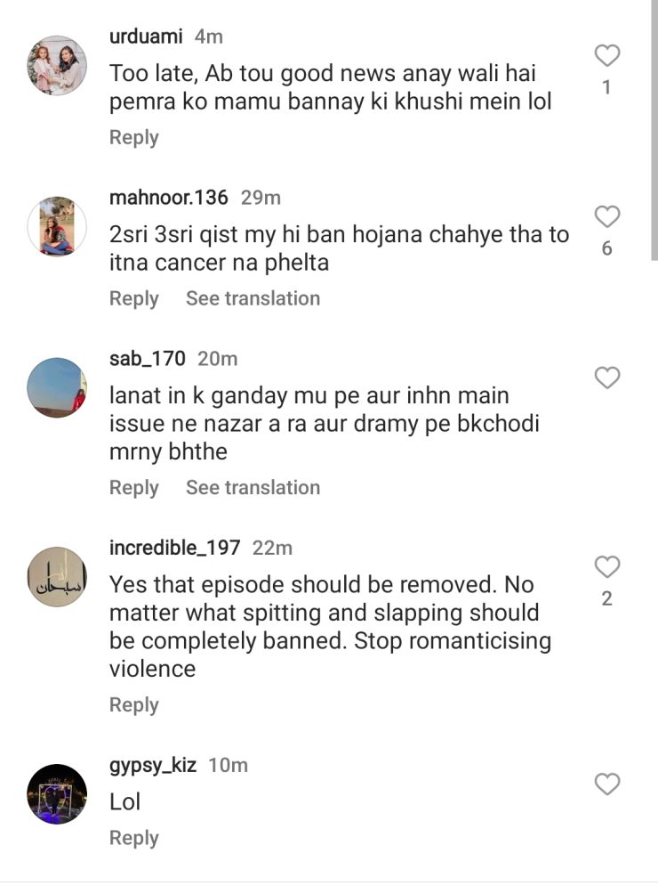This screenshot has width=658, height=894.
Task: Open mahnoor.136's profile avatar
Action: [57, 227]
